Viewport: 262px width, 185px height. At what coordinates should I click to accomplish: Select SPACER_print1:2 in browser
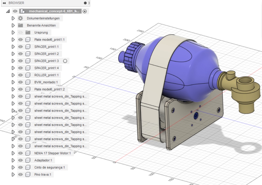pos(47,54)
